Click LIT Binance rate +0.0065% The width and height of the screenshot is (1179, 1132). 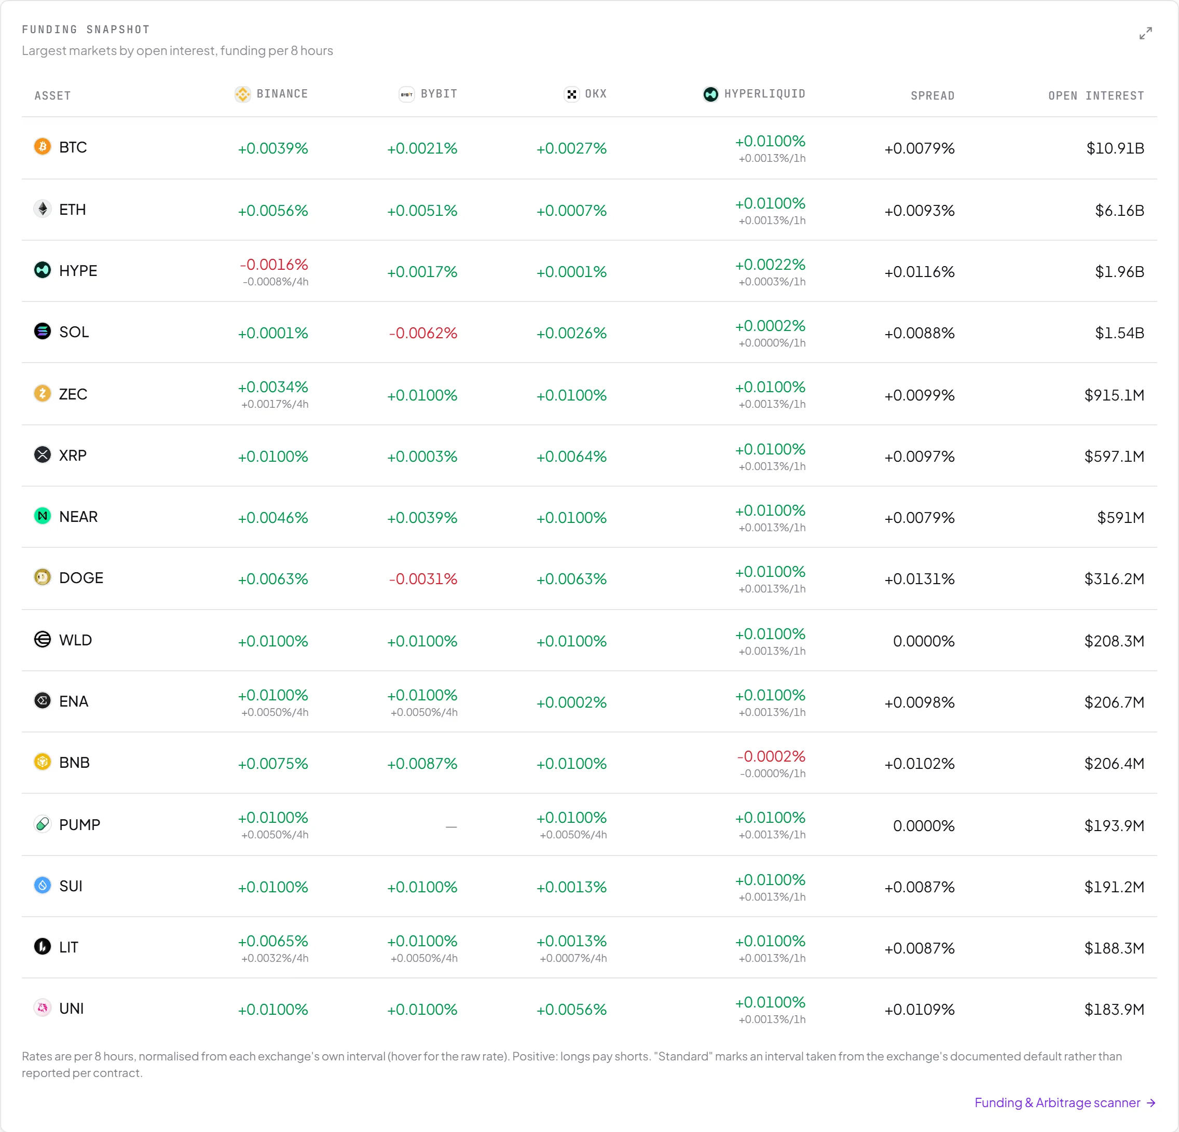273,941
